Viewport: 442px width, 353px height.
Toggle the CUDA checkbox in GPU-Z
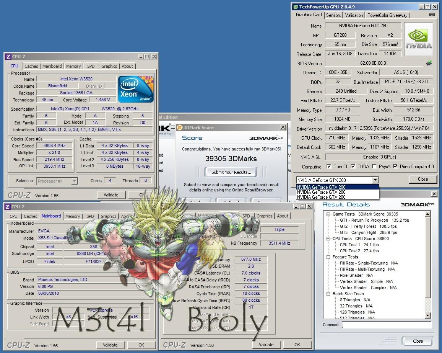pyautogui.click(x=353, y=166)
